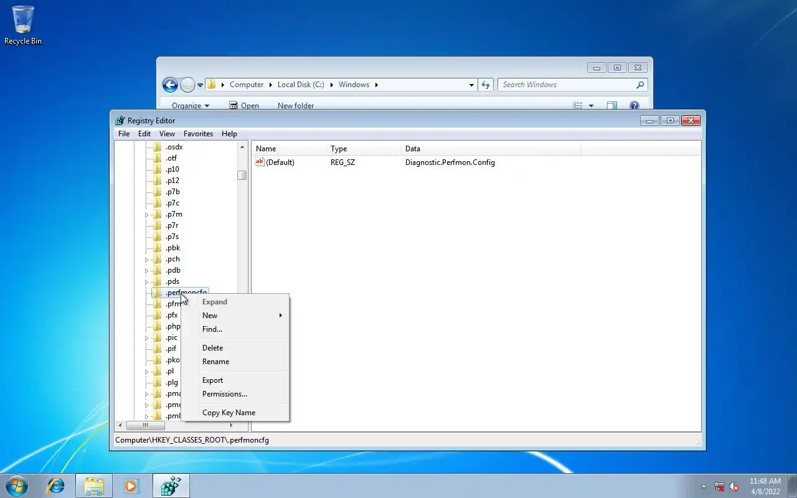This screenshot has height=498, width=797.
Task: Choose Delete from the context menu
Action: click(235, 348)
